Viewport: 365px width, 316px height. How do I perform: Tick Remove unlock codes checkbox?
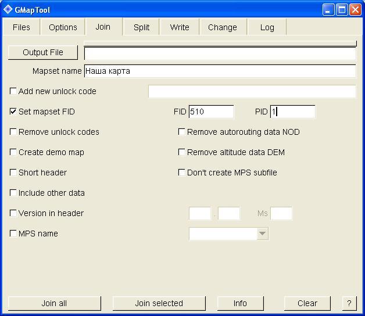13,132
